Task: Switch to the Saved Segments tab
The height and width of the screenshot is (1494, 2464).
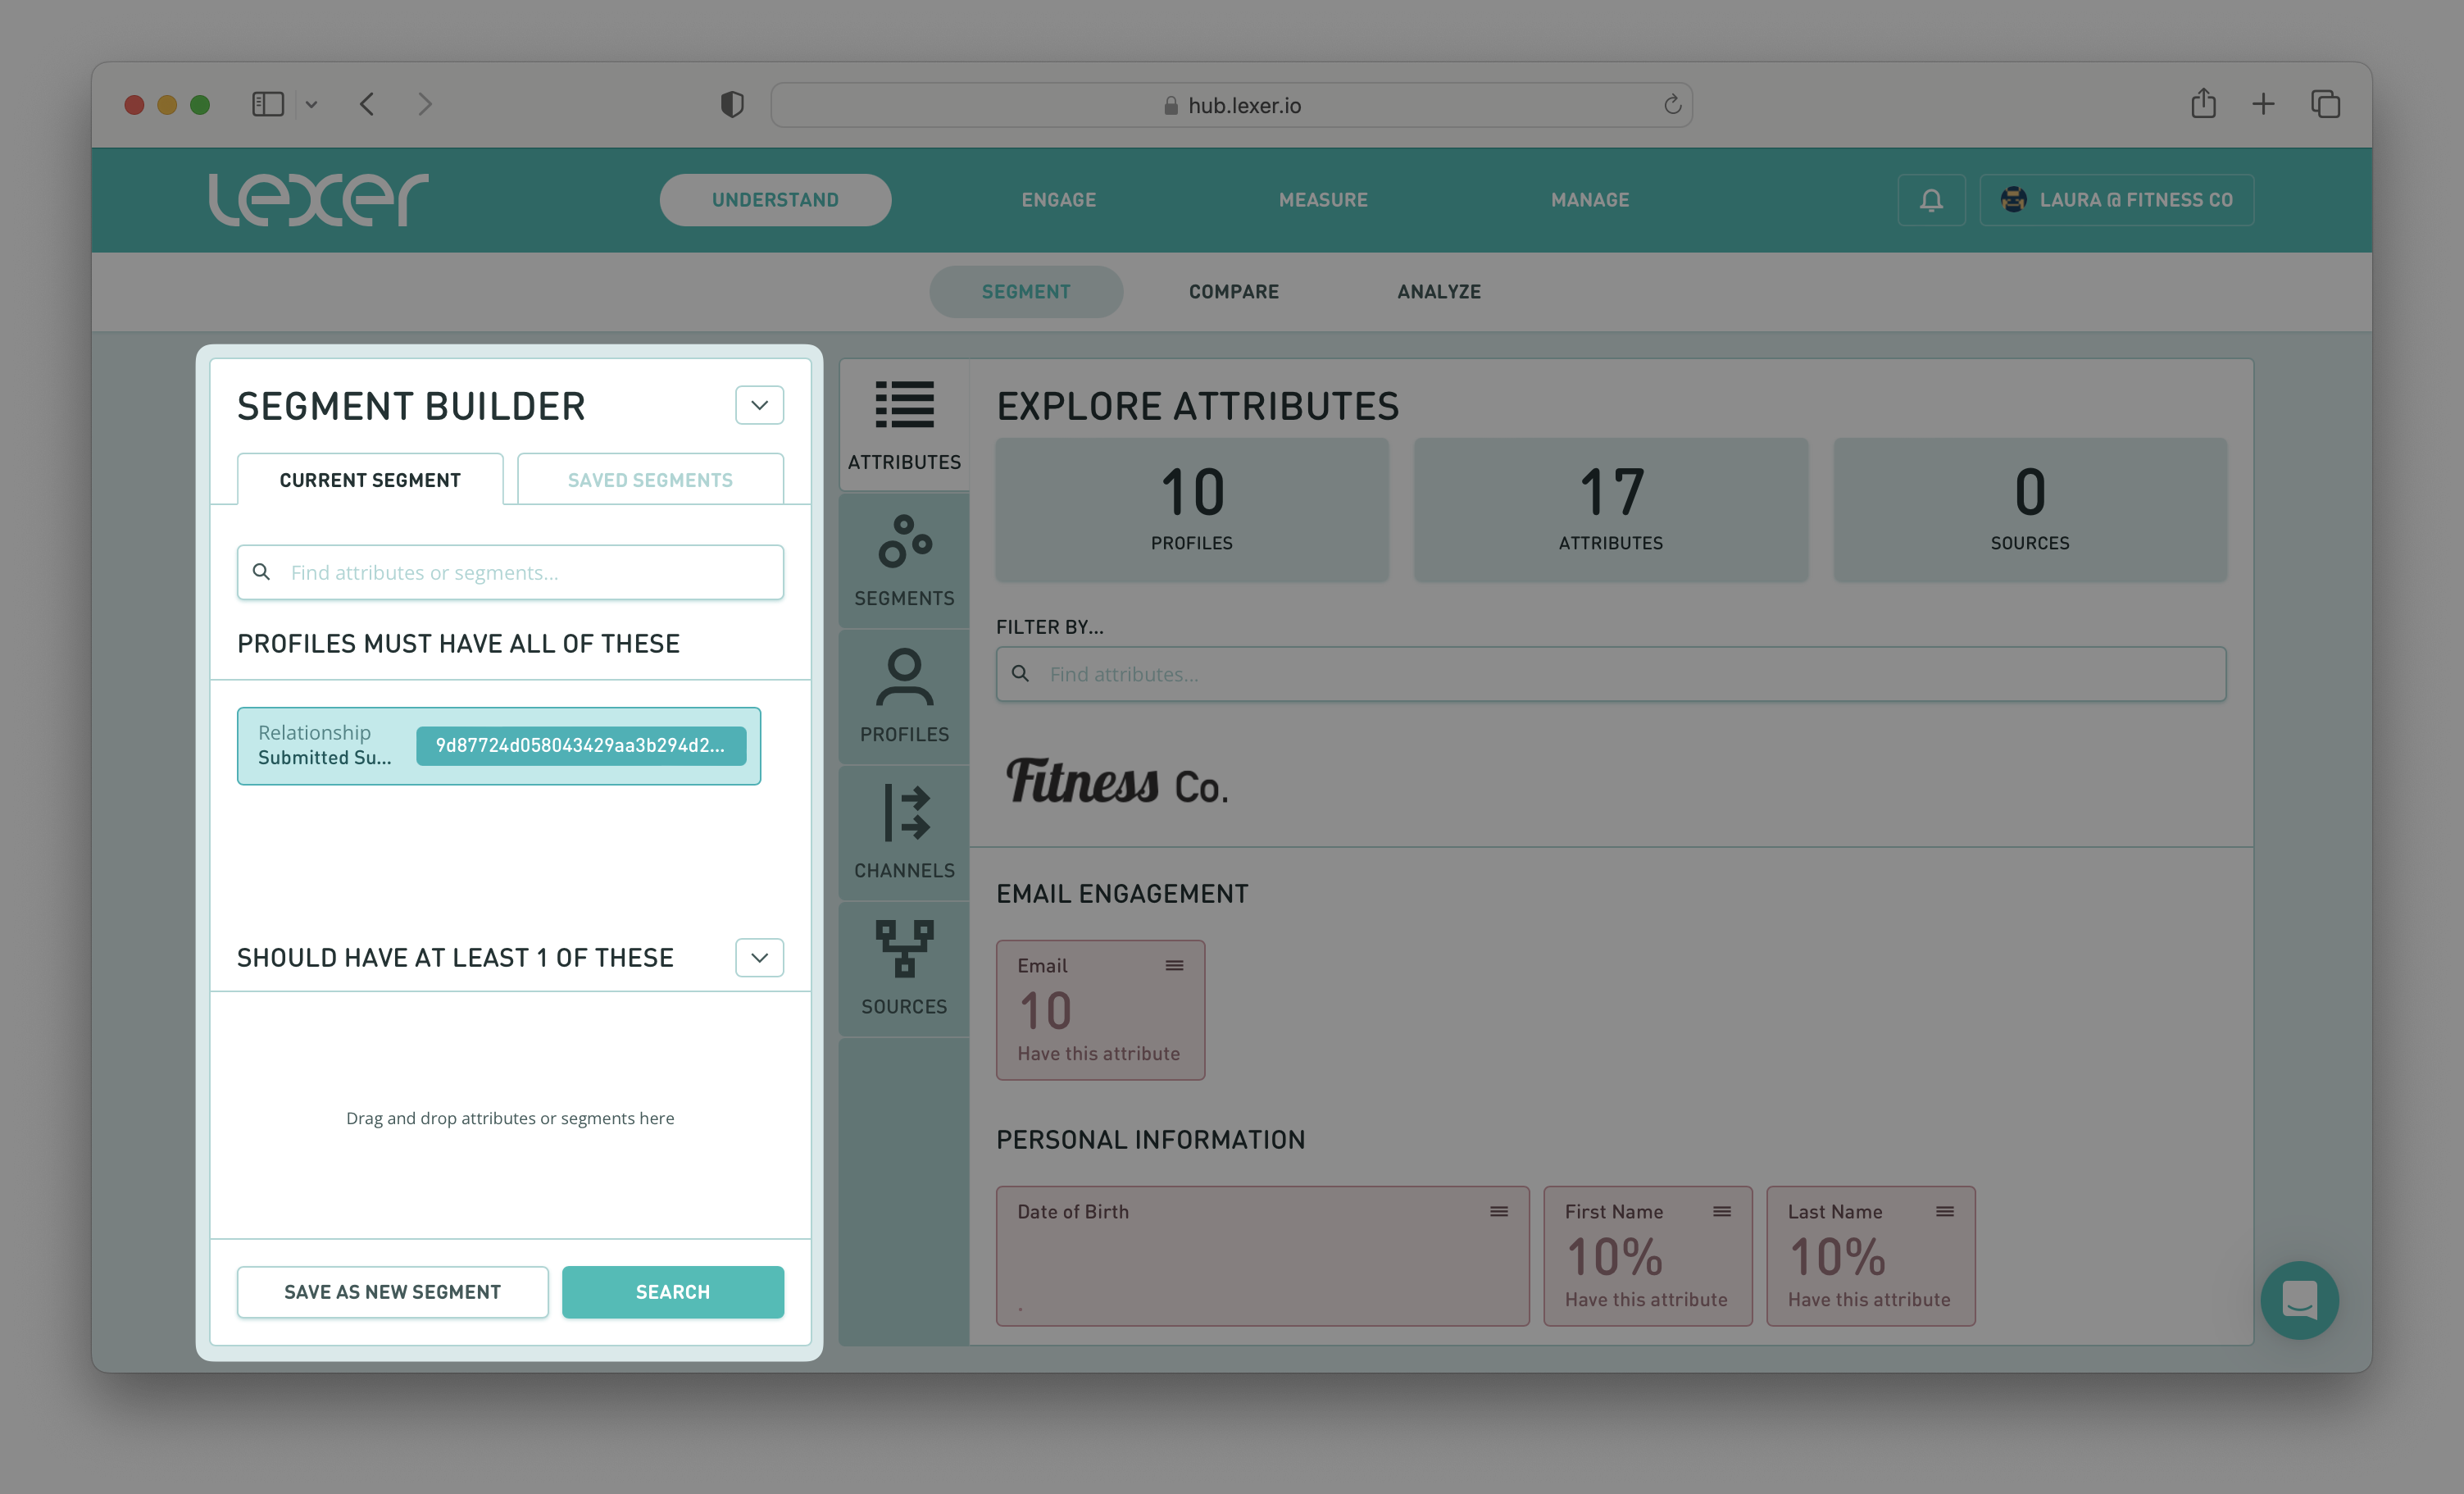Action: [650, 480]
